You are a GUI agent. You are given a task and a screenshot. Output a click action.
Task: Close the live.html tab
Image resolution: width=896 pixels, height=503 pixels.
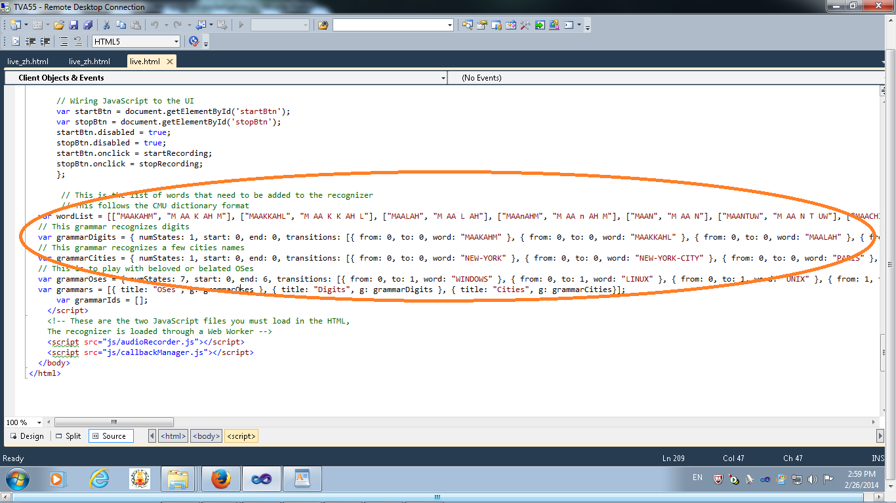169,62
